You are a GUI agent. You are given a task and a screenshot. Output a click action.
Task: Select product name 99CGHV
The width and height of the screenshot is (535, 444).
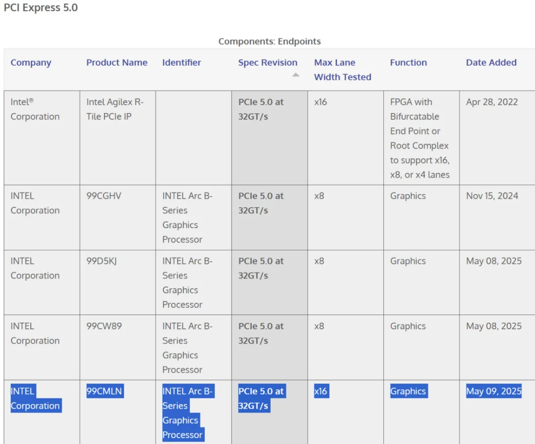point(104,196)
